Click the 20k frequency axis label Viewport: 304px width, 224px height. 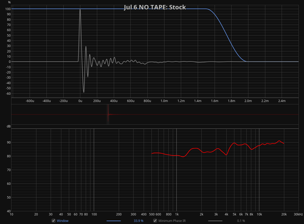tap(284, 214)
